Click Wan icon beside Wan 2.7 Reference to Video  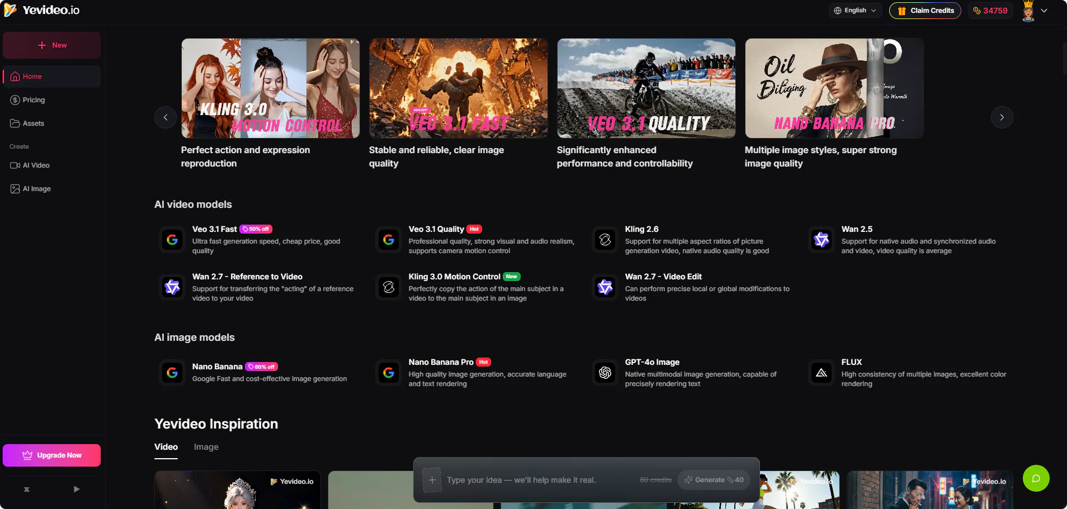tap(172, 287)
